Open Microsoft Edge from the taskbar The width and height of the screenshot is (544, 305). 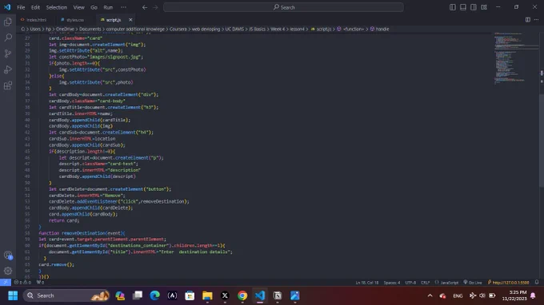click(154, 295)
